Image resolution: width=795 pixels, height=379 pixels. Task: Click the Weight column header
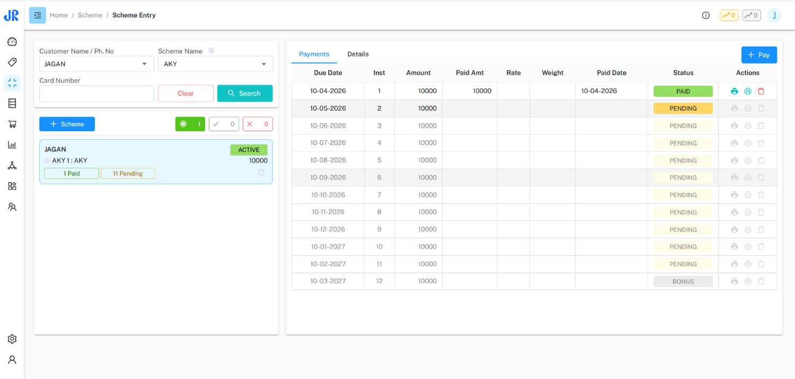click(x=553, y=73)
